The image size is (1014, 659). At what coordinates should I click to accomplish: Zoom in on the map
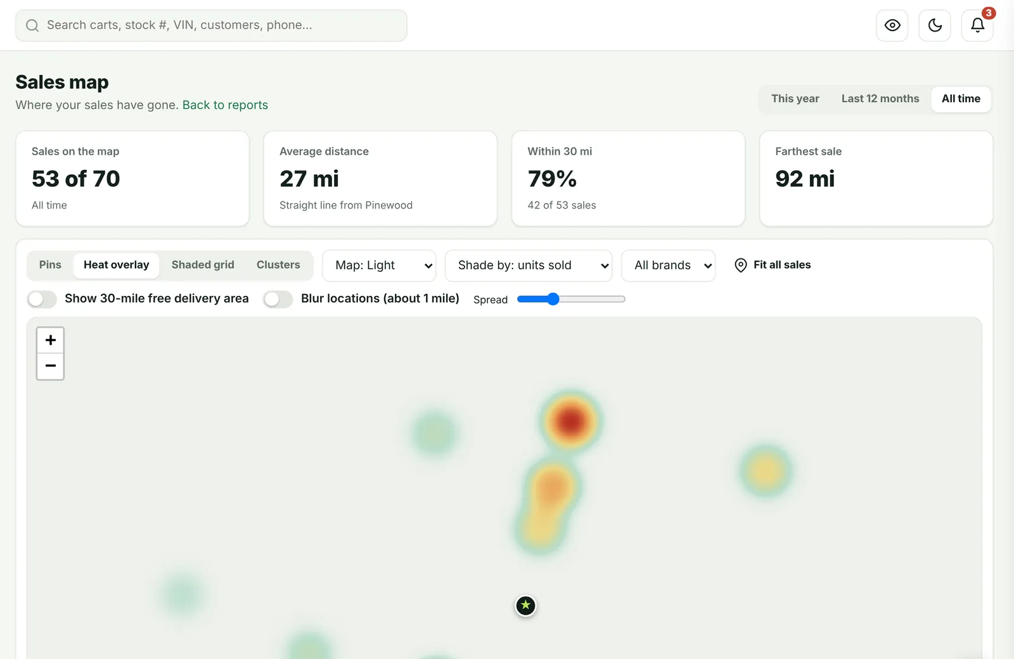pos(51,340)
